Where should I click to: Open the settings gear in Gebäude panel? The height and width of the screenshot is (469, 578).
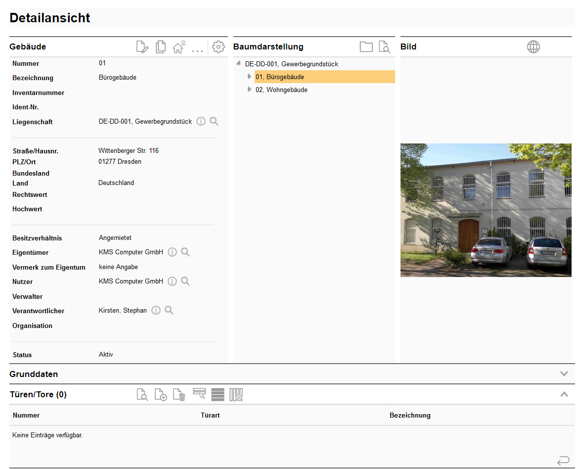click(x=218, y=47)
